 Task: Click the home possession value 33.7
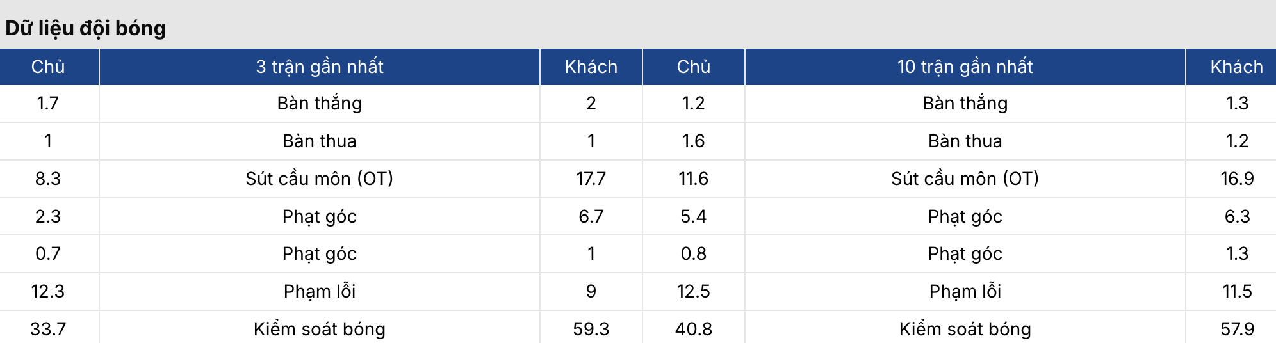[x=48, y=329]
